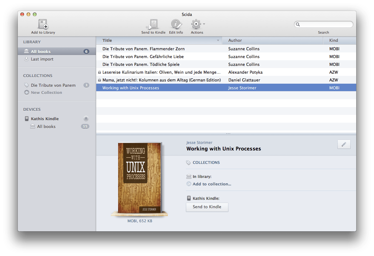Click the Actions gear icon
Image resolution: width=374 pixels, height=256 pixels.
[196, 23]
